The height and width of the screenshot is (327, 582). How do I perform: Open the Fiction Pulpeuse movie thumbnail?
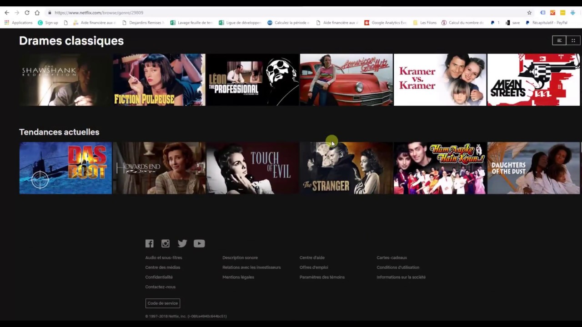pyautogui.click(x=159, y=80)
